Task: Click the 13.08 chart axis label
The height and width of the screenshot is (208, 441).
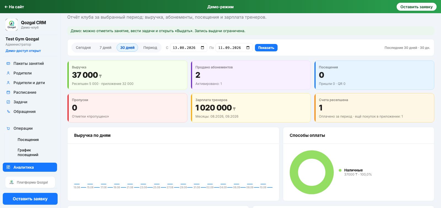Action: (77, 187)
